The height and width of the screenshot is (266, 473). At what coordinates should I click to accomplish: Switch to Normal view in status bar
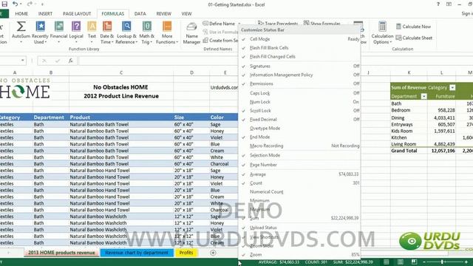point(386,262)
